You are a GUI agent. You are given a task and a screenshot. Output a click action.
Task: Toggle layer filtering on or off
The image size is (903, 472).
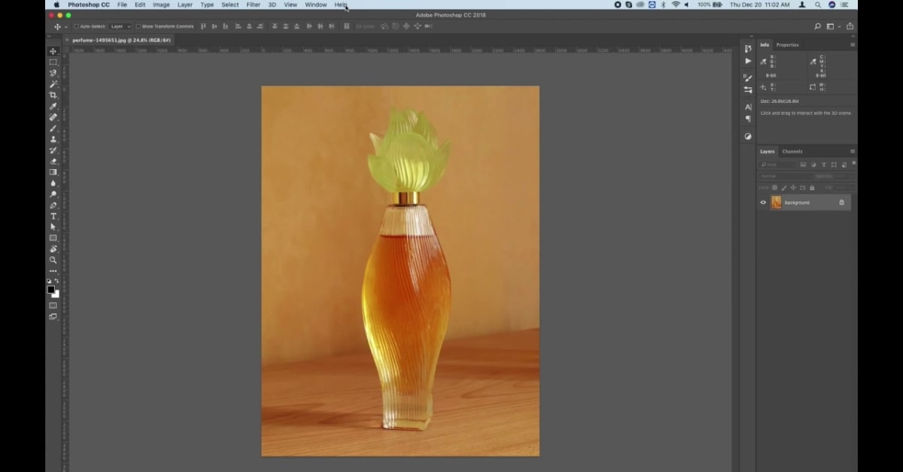[853, 164]
